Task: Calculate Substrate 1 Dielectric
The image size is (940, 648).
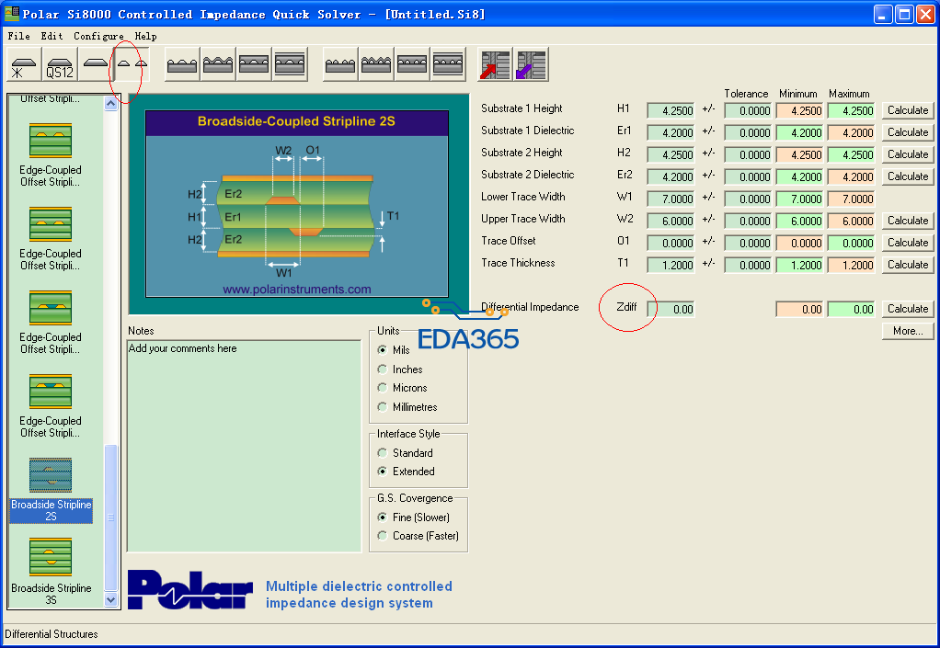Action: [908, 132]
